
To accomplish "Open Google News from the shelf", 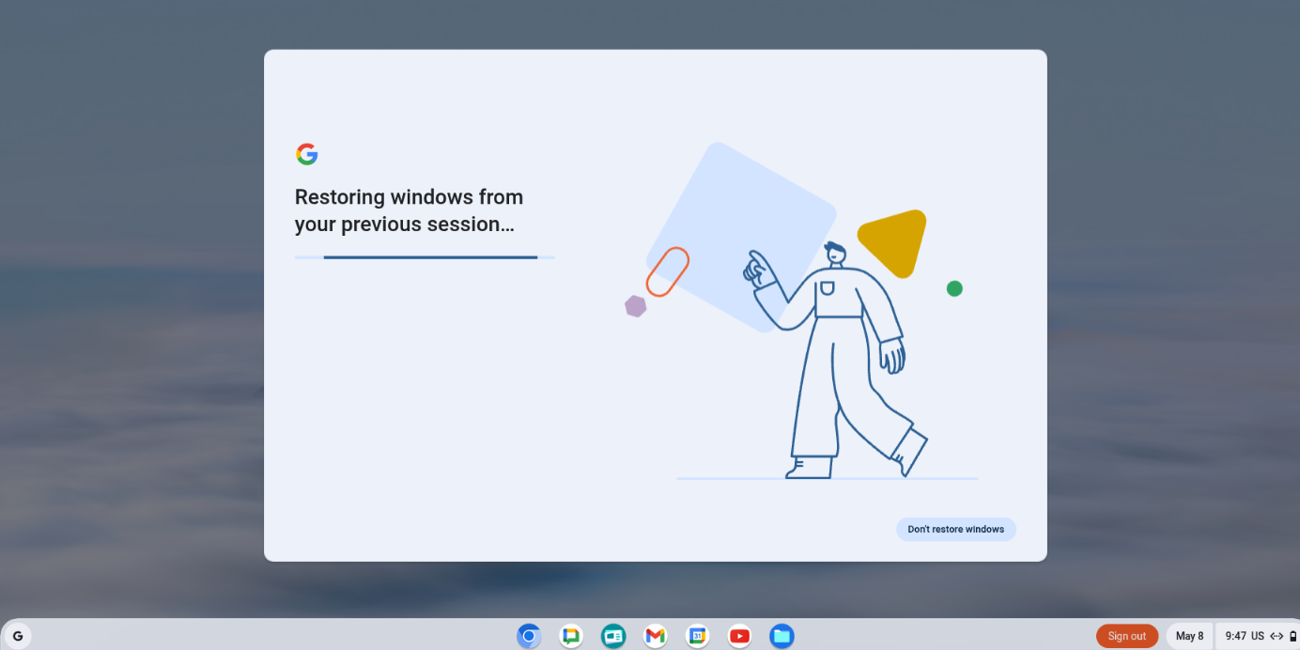I will point(613,636).
